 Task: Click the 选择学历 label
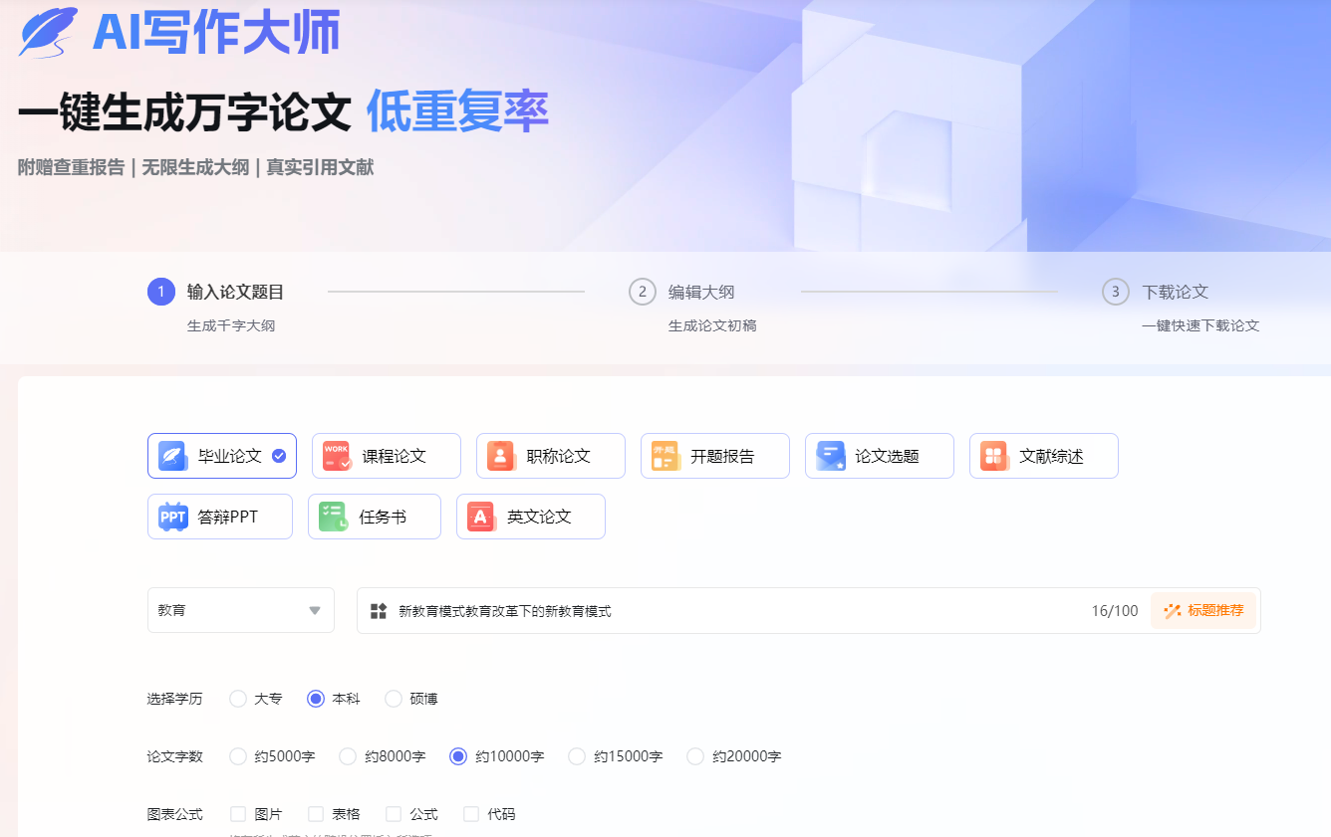174,699
